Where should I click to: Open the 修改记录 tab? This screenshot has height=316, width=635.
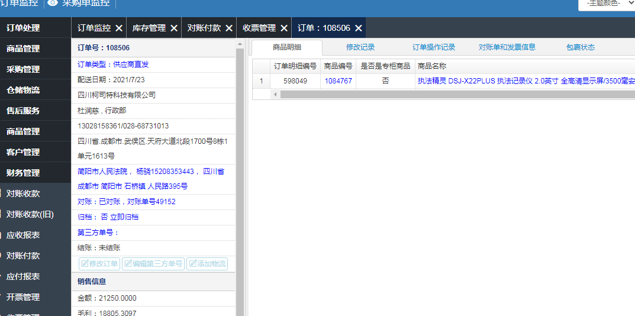(360, 47)
